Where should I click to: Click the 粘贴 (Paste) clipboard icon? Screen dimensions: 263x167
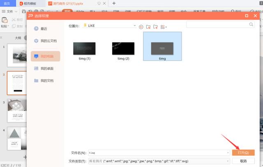point(5,20)
